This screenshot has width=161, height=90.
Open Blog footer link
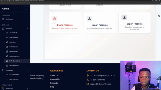[x=52, y=87]
